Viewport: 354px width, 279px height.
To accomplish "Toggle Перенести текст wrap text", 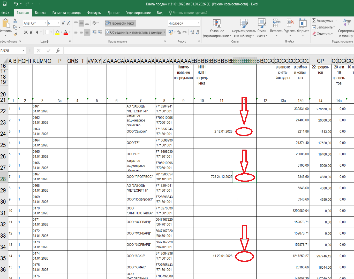I will coord(120,23).
